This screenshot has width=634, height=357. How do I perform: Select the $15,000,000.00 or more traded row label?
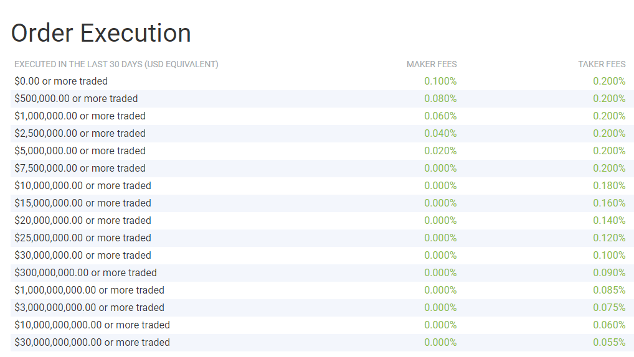[x=83, y=203]
